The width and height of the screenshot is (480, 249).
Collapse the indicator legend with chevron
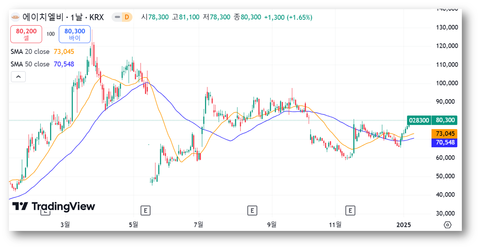18,77
